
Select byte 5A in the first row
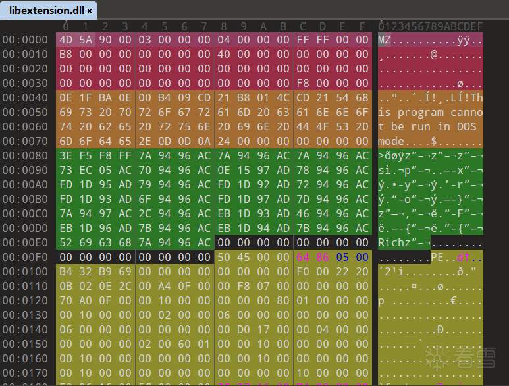[x=86, y=40]
